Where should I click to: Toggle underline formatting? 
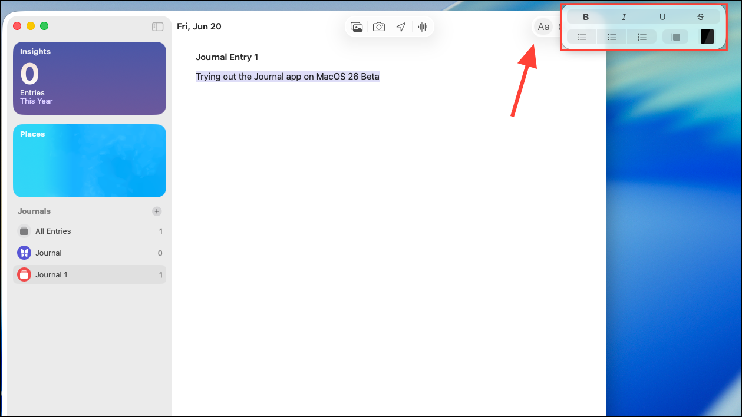(x=662, y=17)
